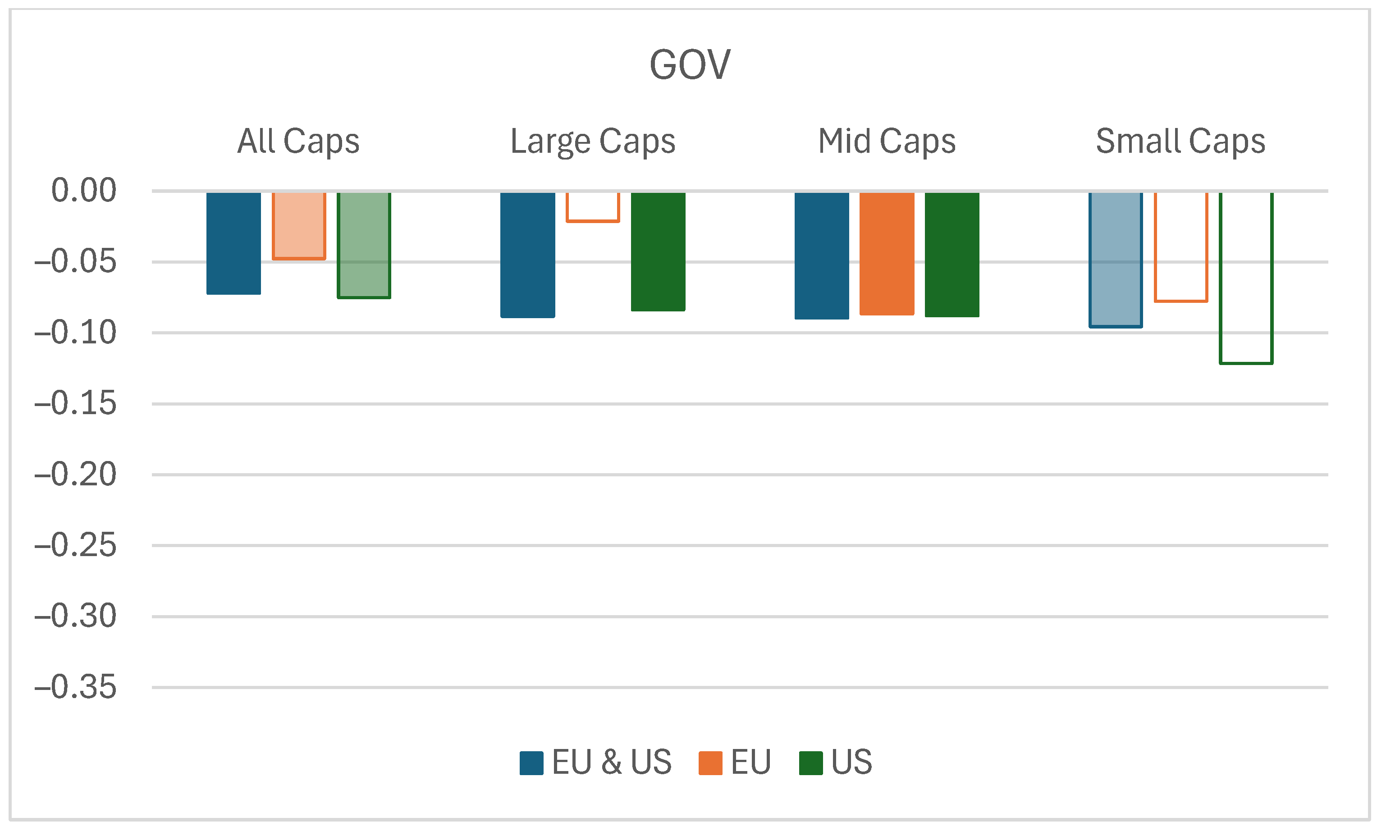Click the blue EU & US legend swatch

pos(531,763)
